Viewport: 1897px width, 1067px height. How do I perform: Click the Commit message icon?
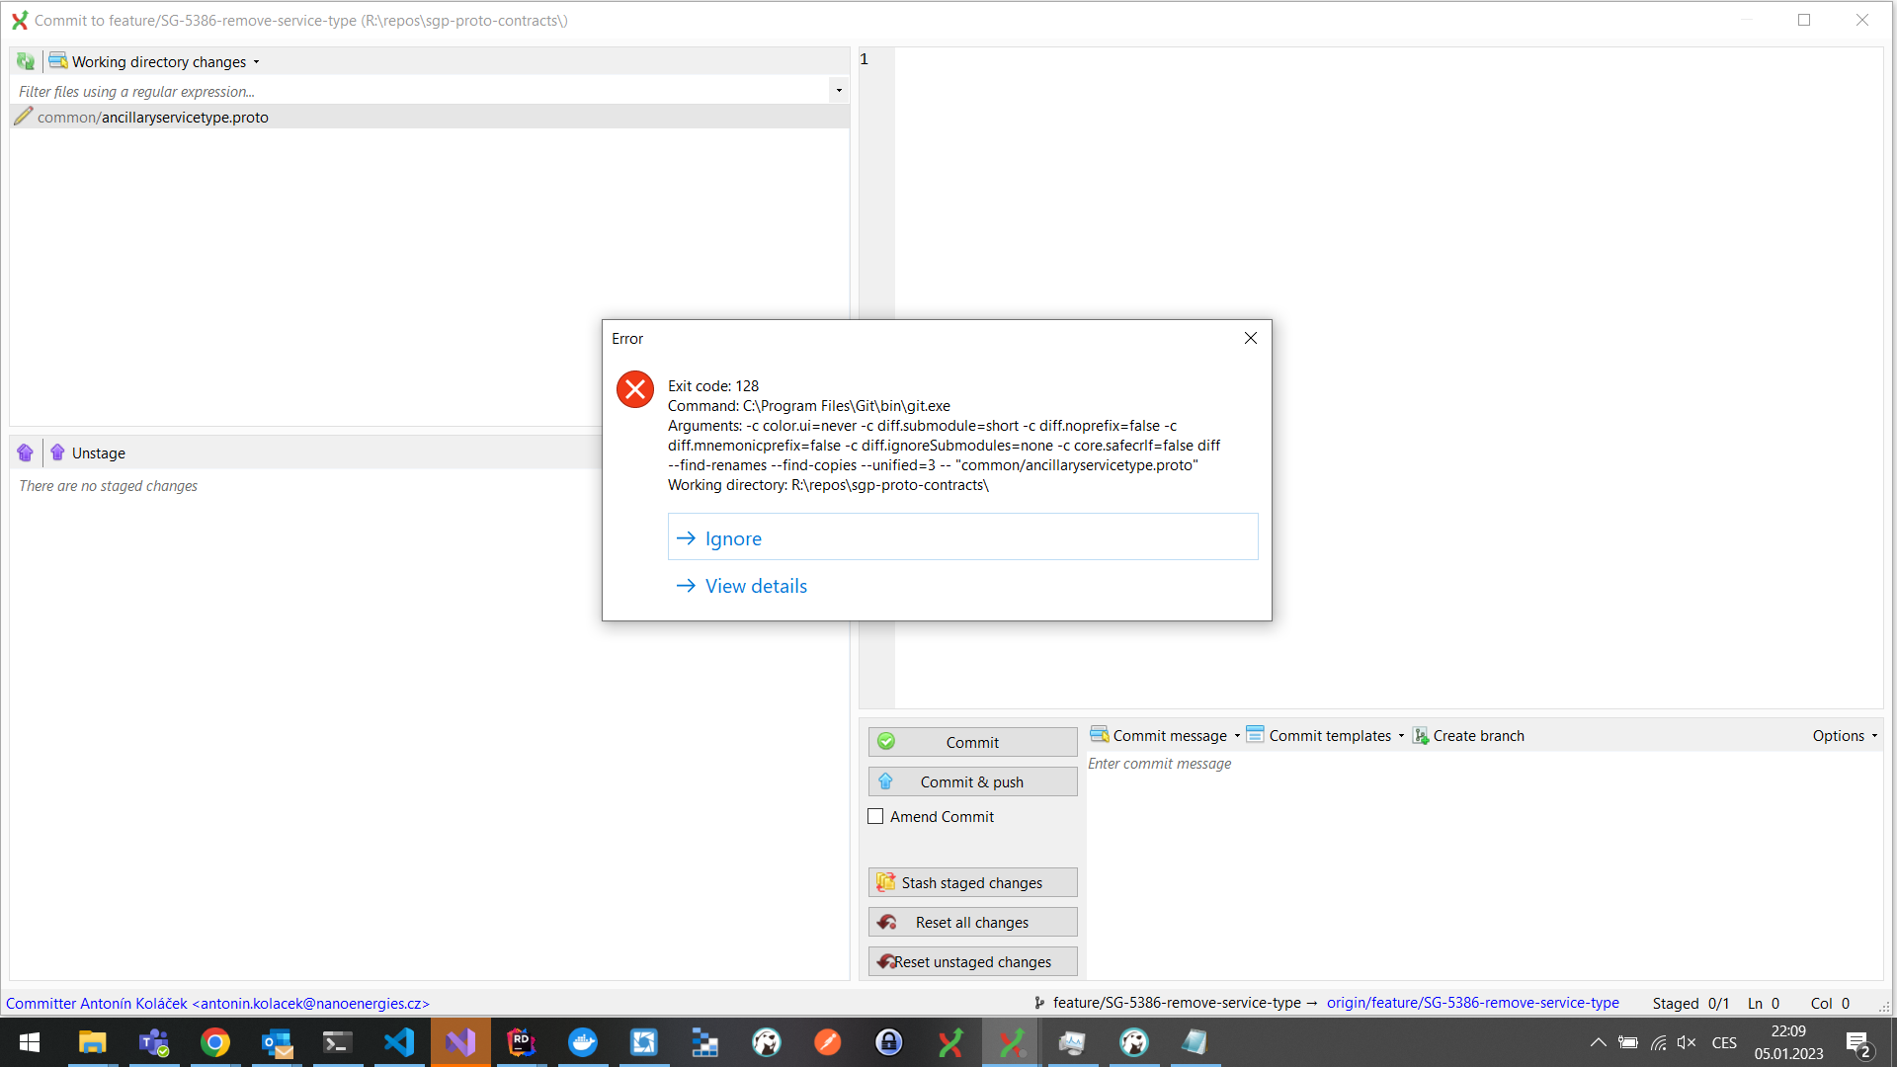coord(1100,735)
